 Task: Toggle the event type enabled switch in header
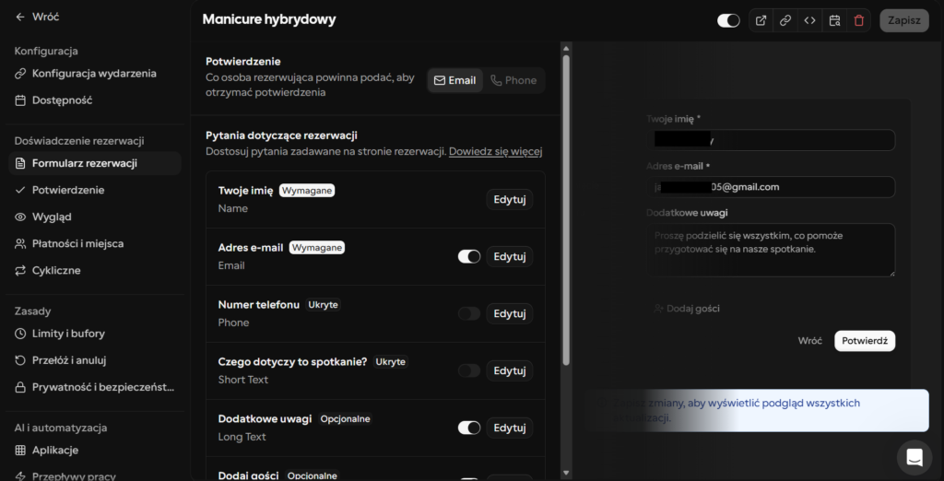pos(728,20)
